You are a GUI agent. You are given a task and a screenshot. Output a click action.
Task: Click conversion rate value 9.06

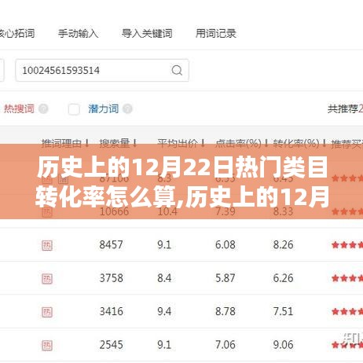point(283,345)
